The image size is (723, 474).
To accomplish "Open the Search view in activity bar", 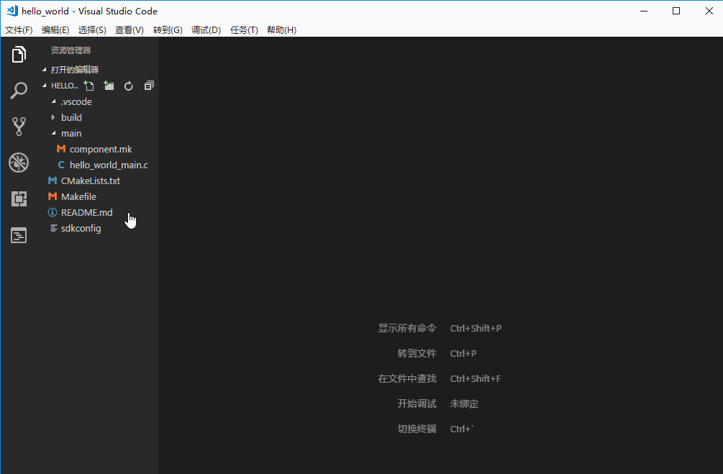I will (19, 91).
